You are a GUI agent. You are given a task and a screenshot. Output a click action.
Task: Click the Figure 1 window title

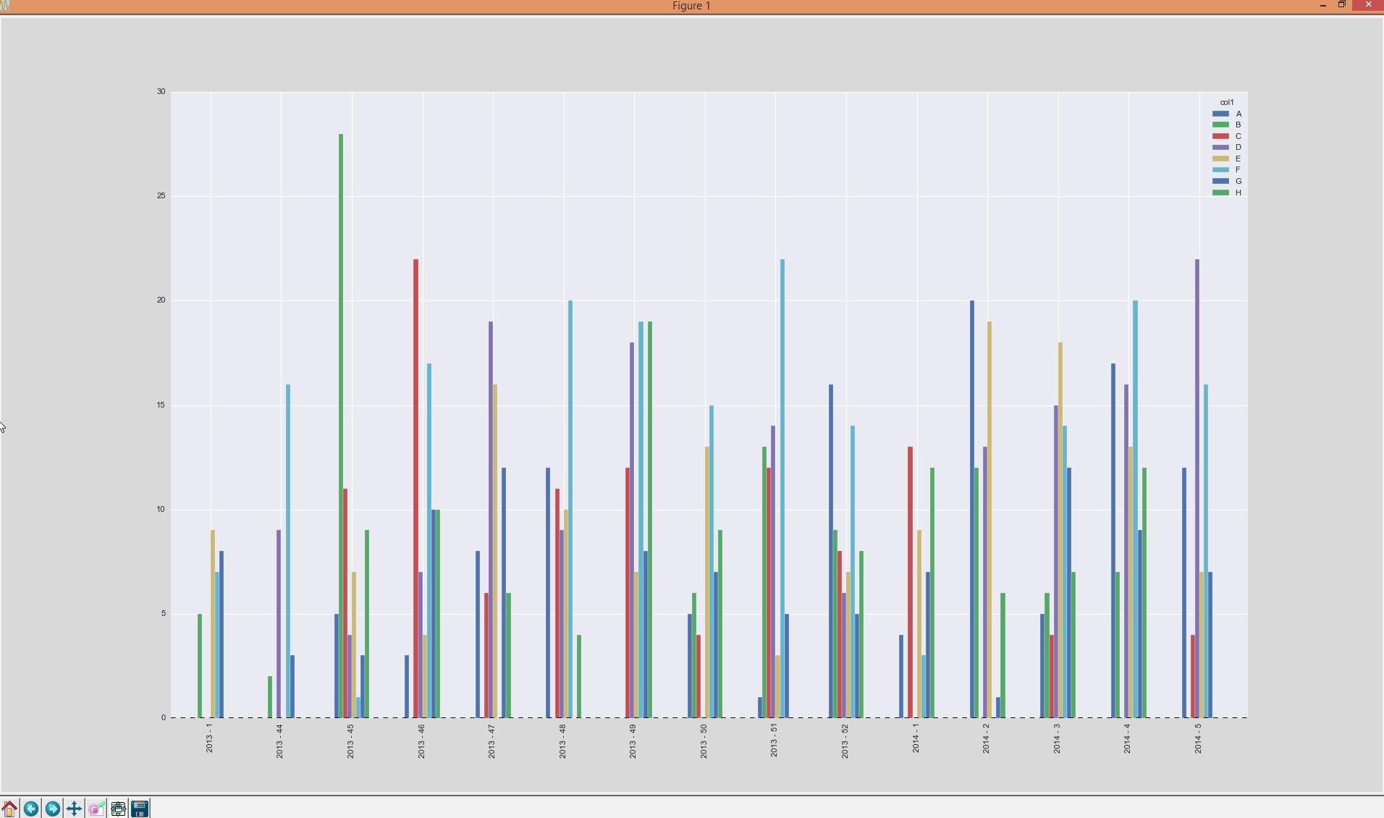691,6
